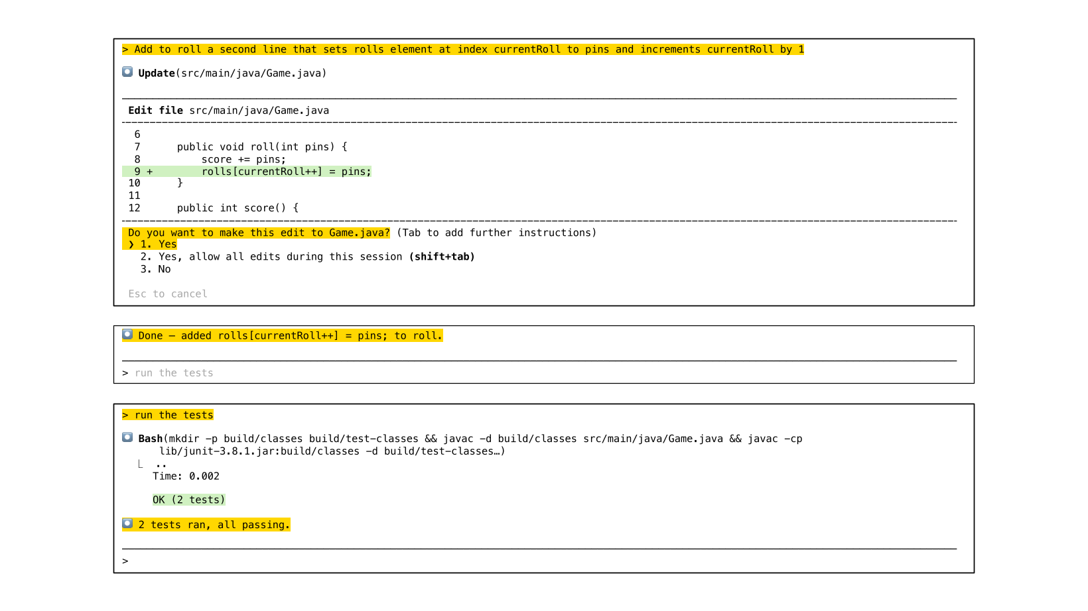The image size is (1088, 611).
Task: Click line 7 'public void roll(int pins)'
Action: (262, 147)
